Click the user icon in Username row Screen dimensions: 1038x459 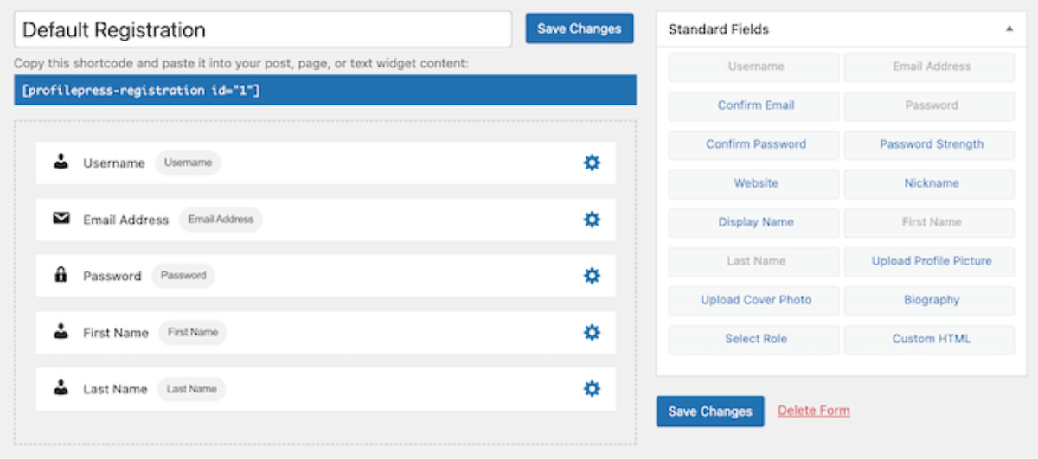click(61, 163)
